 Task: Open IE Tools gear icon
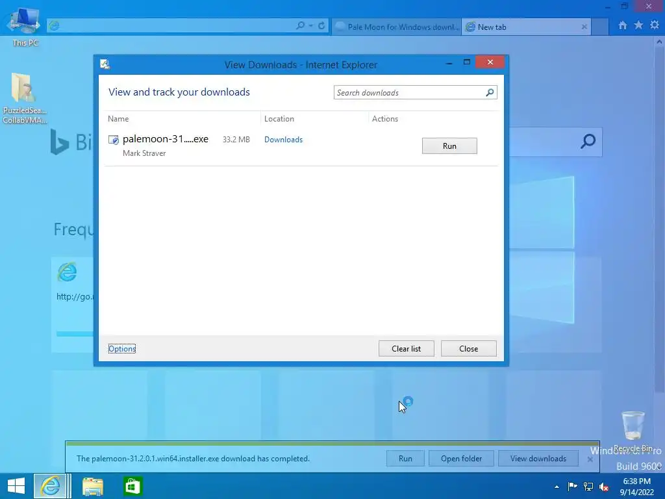click(655, 25)
